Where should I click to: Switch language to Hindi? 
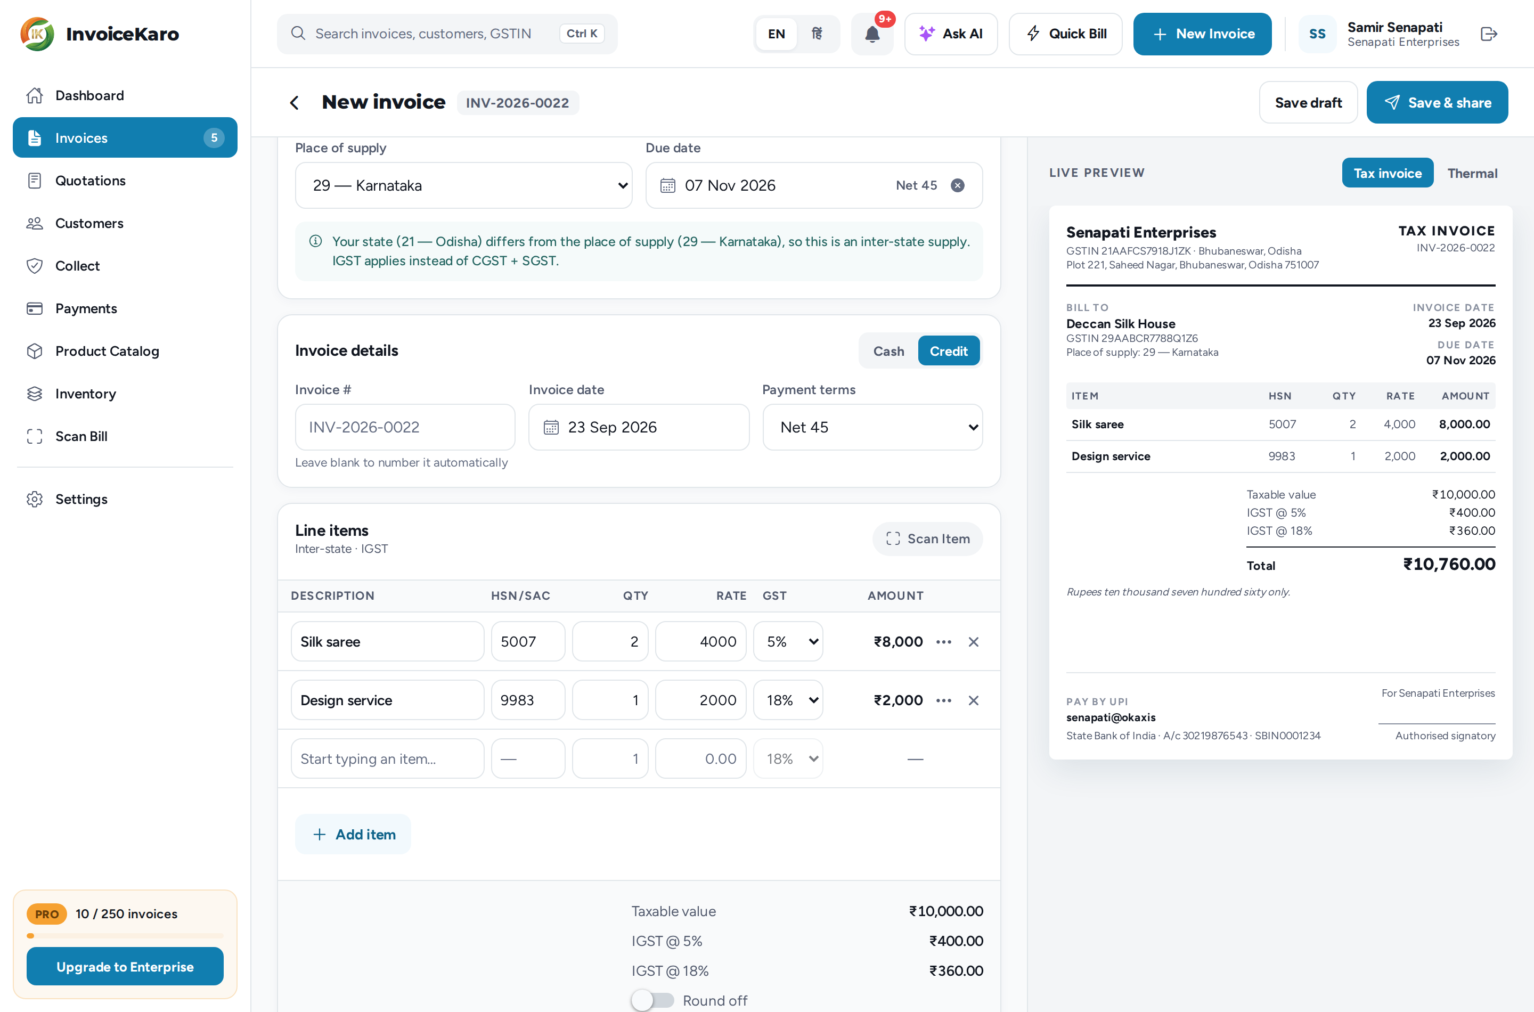click(x=817, y=34)
